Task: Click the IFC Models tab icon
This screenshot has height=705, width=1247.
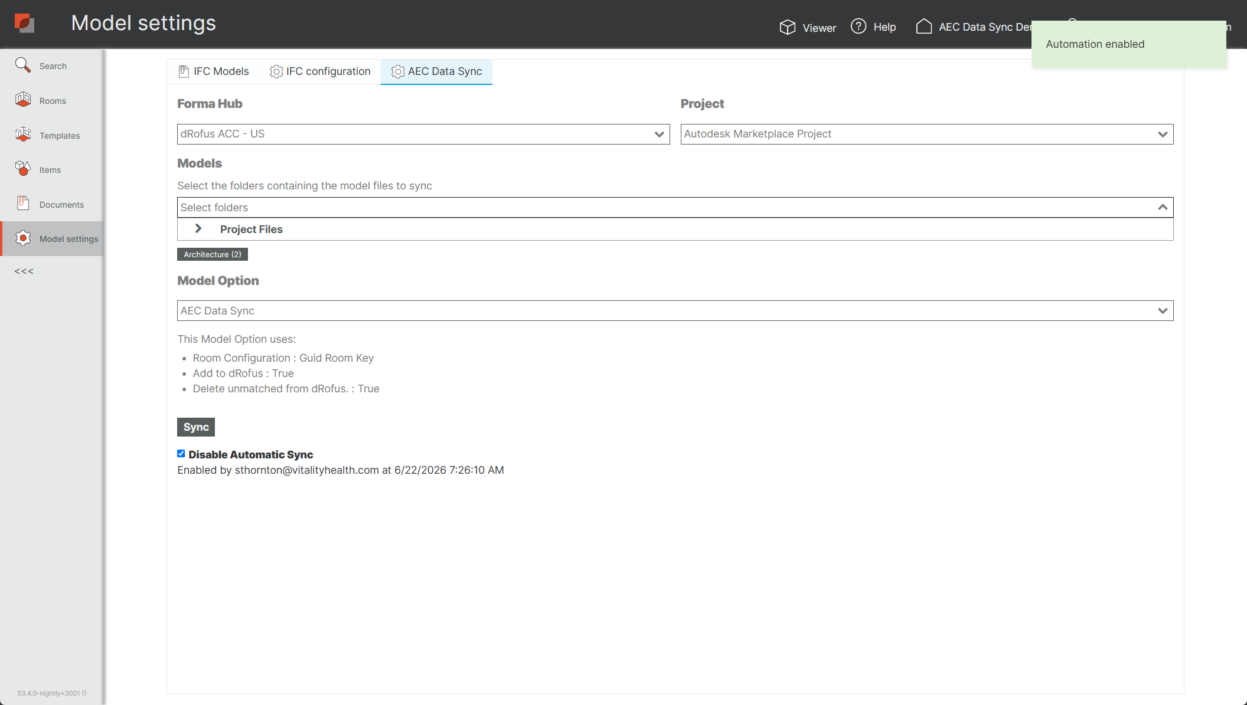Action: click(184, 71)
